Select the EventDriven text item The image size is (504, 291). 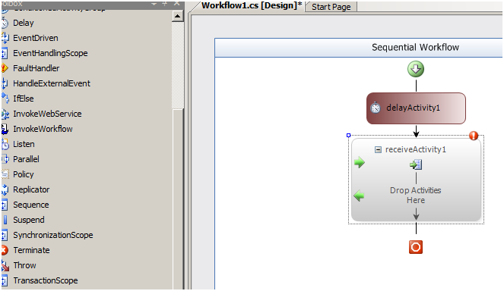(36, 38)
